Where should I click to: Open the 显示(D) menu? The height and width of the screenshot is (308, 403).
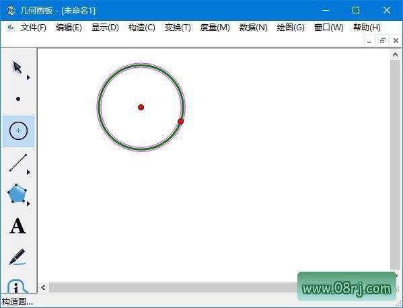(x=105, y=27)
